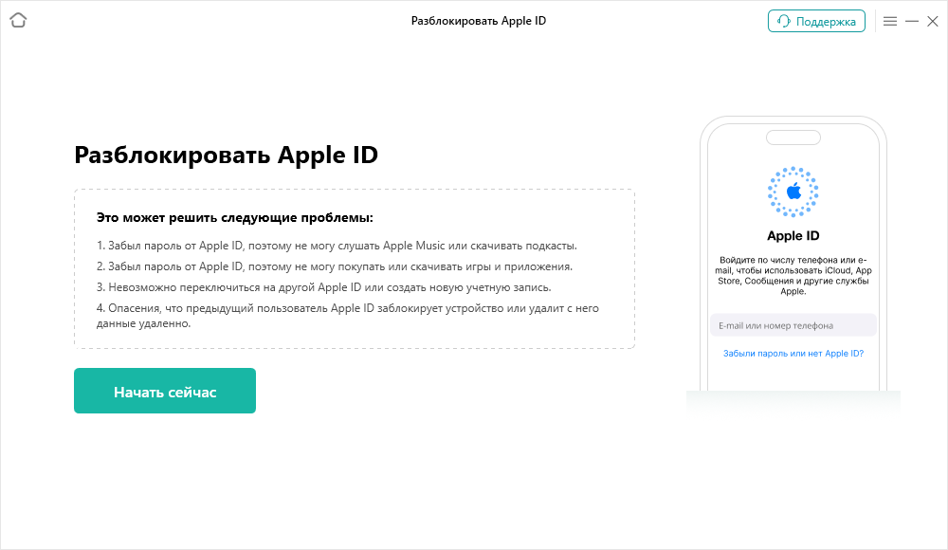This screenshot has height=550, width=948.
Task: Follow the Забыли пароль или нет Apple ID link
Action: (x=793, y=354)
